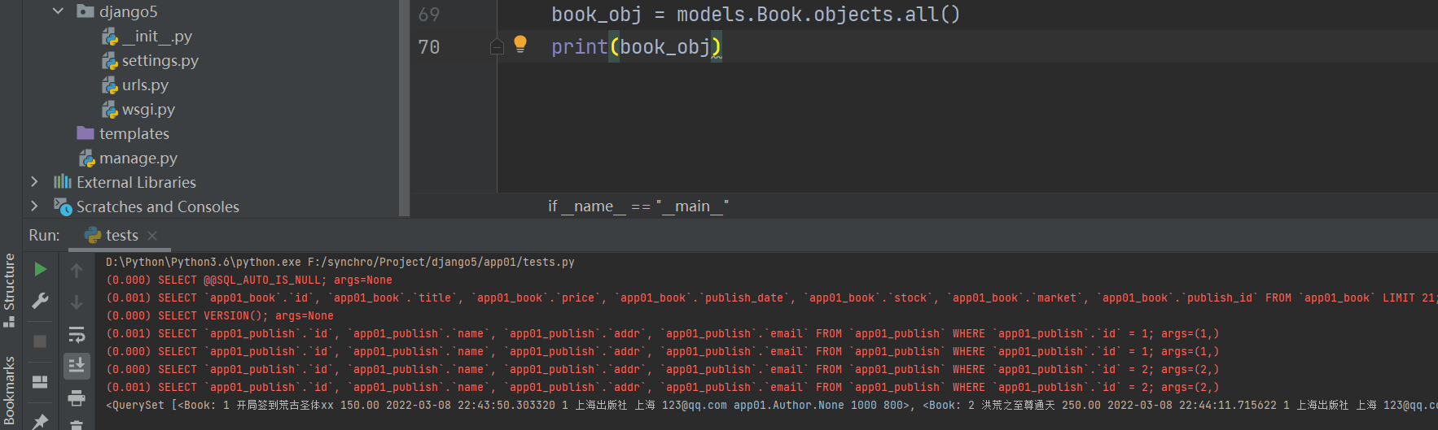Move down the stack trace arrow
This screenshot has height=430, width=1438.
77,302
